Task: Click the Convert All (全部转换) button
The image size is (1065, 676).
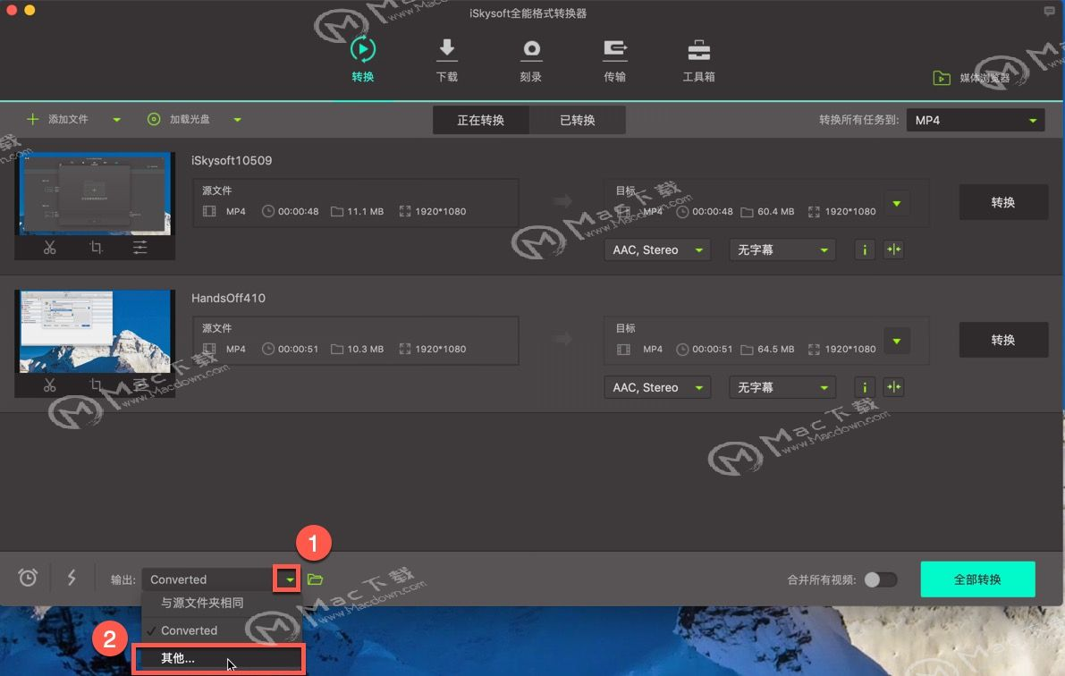Action: 977,579
